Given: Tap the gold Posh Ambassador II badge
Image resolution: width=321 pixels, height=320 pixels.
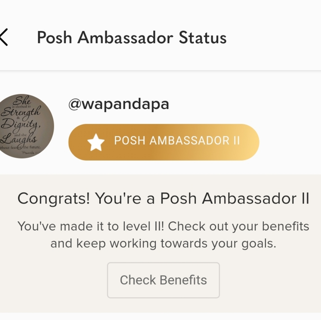Looking at the screenshot, I should [x=164, y=142].
